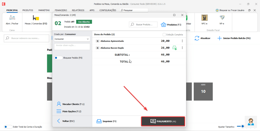Click the PAGAMENTO button
The height and width of the screenshot is (131, 260).
(x=163, y=121)
